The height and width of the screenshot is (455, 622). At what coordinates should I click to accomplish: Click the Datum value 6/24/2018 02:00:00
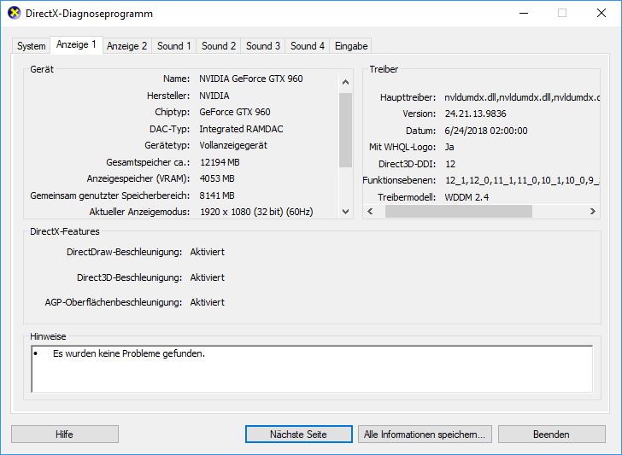point(486,131)
